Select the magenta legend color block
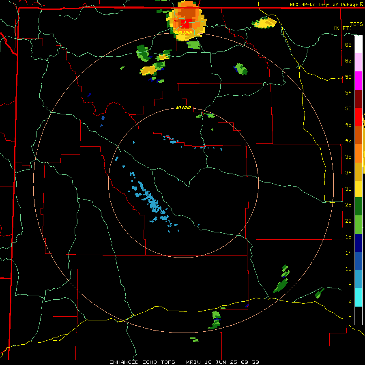Screen dimensions: 365x365 (x=358, y=81)
